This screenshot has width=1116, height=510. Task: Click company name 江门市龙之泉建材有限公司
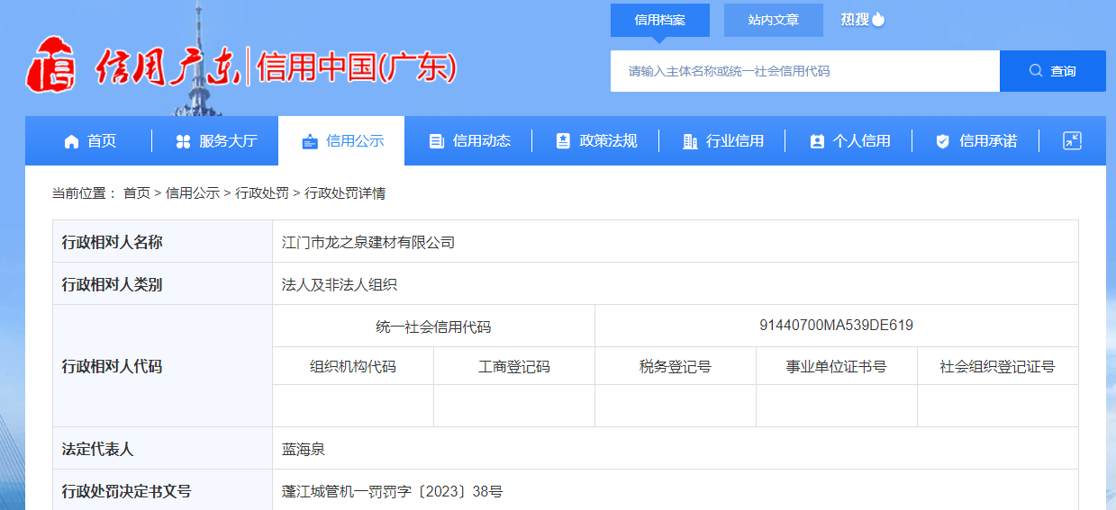tap(368, 242)
